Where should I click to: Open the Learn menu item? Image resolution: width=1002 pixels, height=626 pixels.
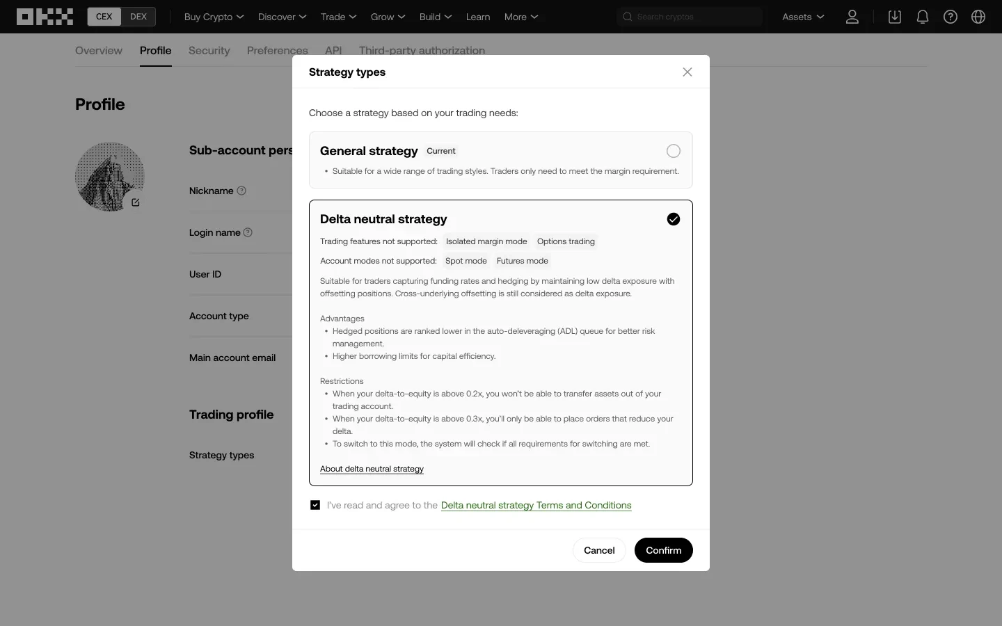click(477, 17)
